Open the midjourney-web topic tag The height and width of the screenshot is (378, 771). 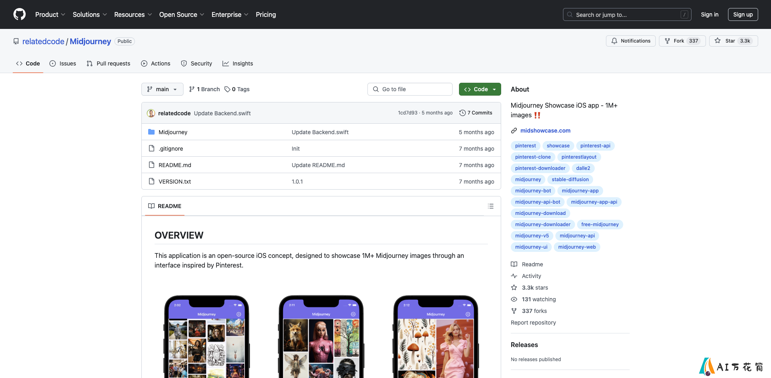tap(577, 247)
